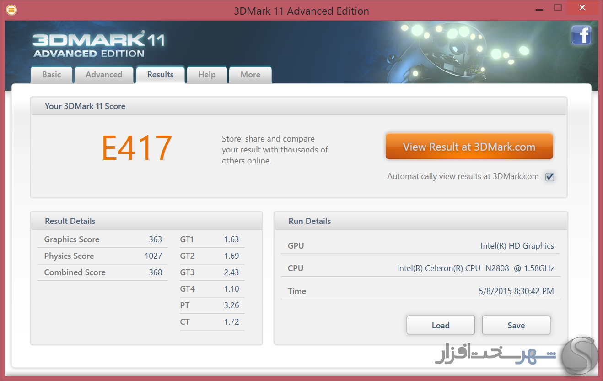
Task: Click the Load button
Action: coord(441,325)
